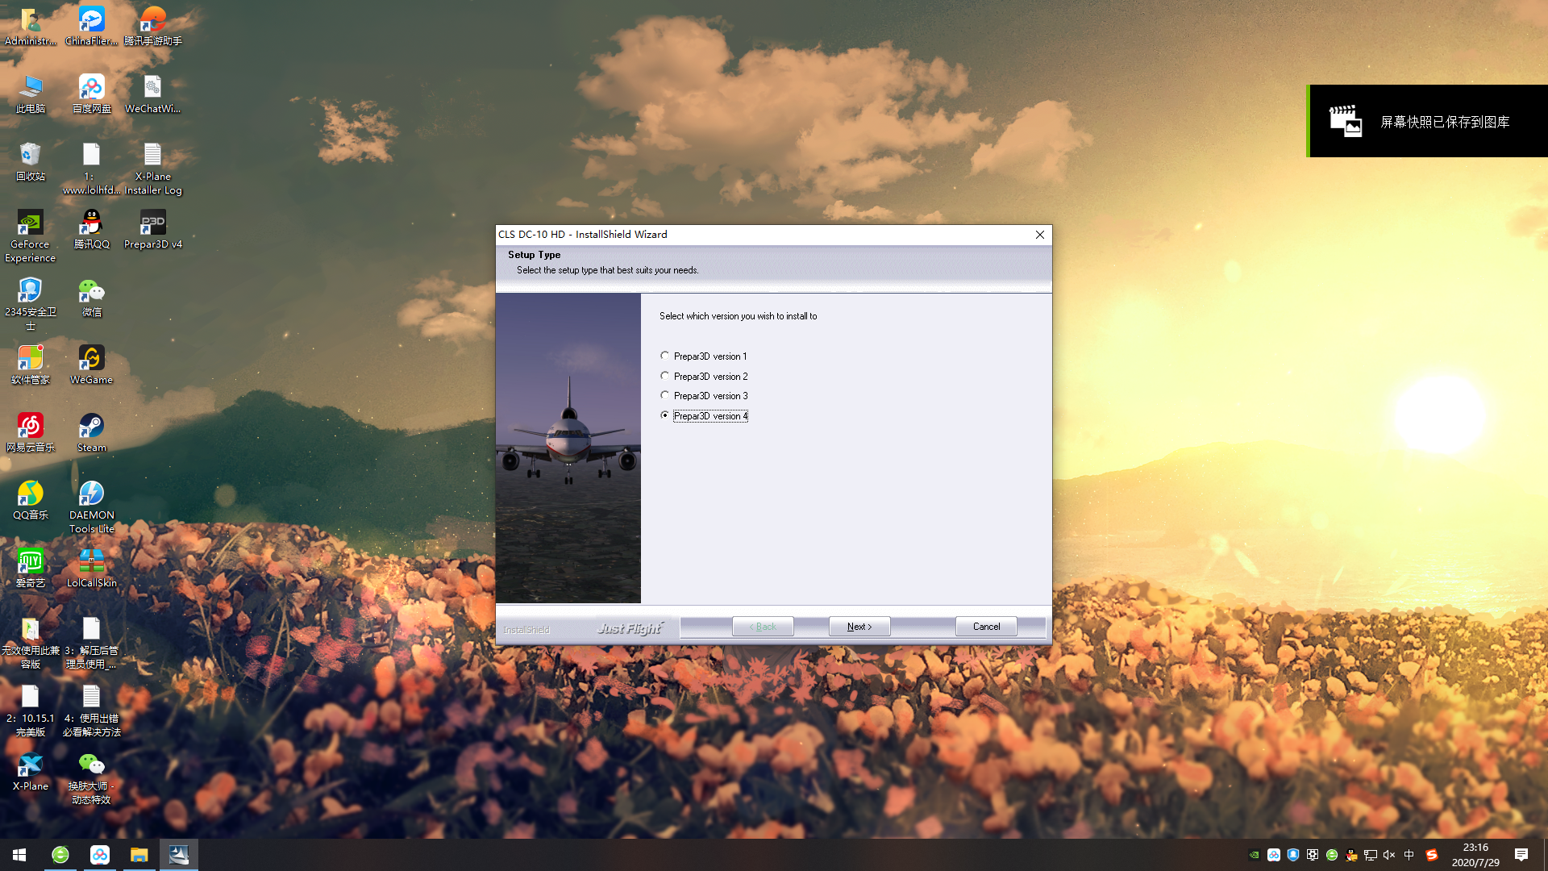Click the NVIDIA tray icon
Screen dimensions: 1548x871
1254,855
